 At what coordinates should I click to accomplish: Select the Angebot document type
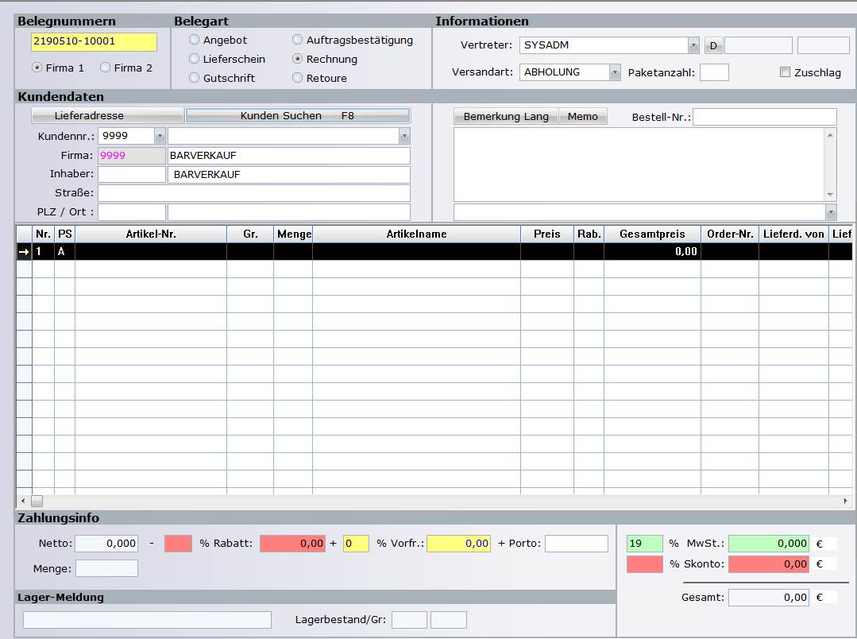(195, 40)
